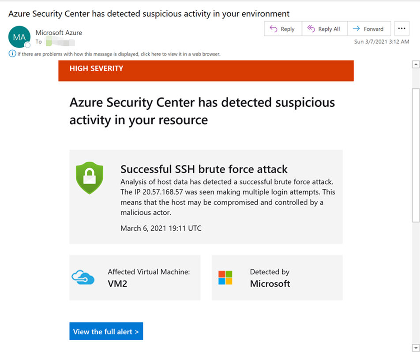The image size is (420, 352).
Task: Click the vertical scrollbar thumb
Action: 416,155
